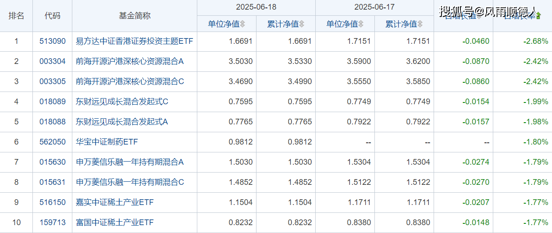Click sort arrows beside 2025-06-18 单位净值

point(242,24)
